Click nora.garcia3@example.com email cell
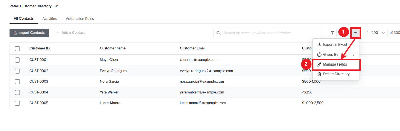Viewport: 400px width, 131px height. 202,82
